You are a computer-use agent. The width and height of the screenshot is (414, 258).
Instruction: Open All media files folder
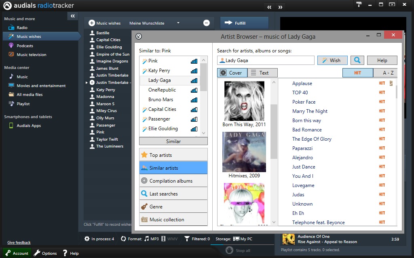(x=30, y=94)
